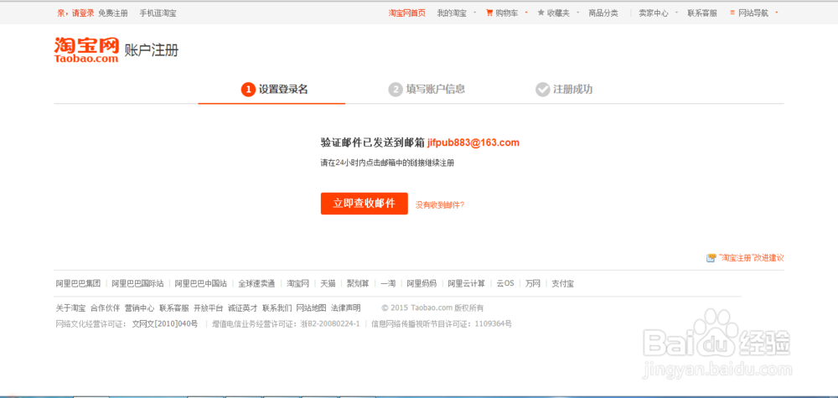Open 万网 footer link
Viewport: 838px width, 398px height.
[533, 283]
